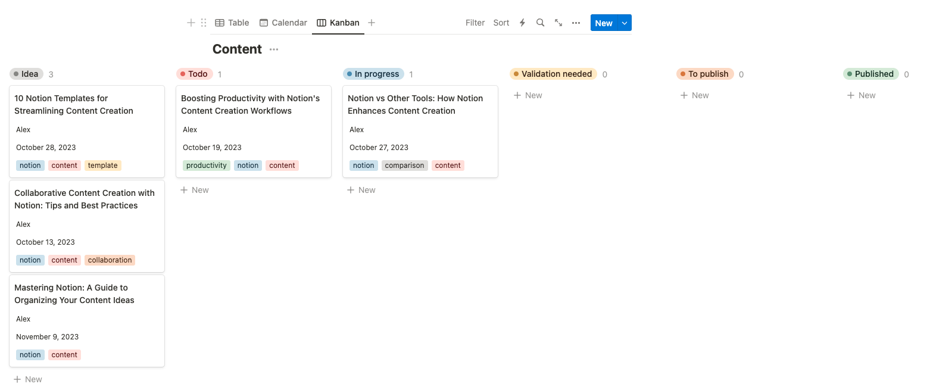Click the date October 28, 2023

(46, 148)
